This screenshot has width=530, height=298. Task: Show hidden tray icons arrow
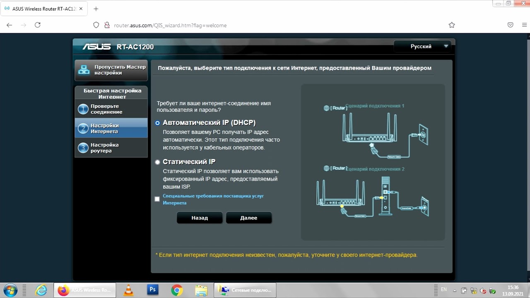click(455, 290)
